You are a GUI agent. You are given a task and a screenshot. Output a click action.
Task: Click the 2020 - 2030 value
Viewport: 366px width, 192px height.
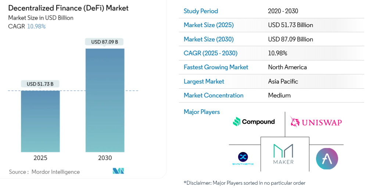[283, 11]
